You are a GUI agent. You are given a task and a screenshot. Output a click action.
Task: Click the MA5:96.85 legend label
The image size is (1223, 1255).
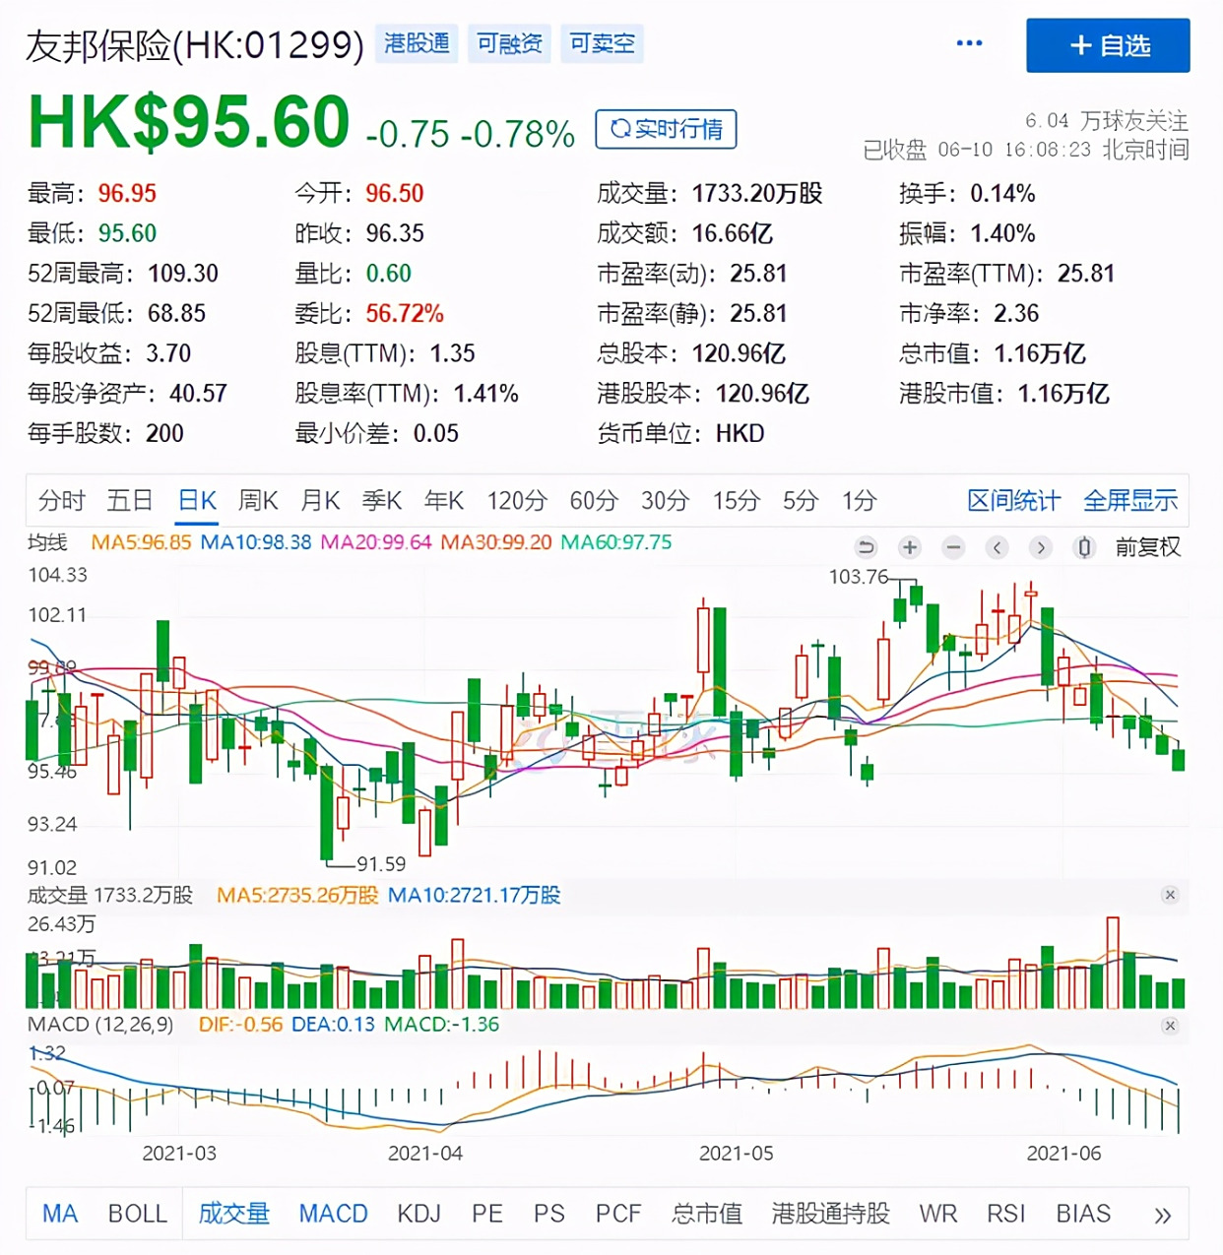[141, 542]
